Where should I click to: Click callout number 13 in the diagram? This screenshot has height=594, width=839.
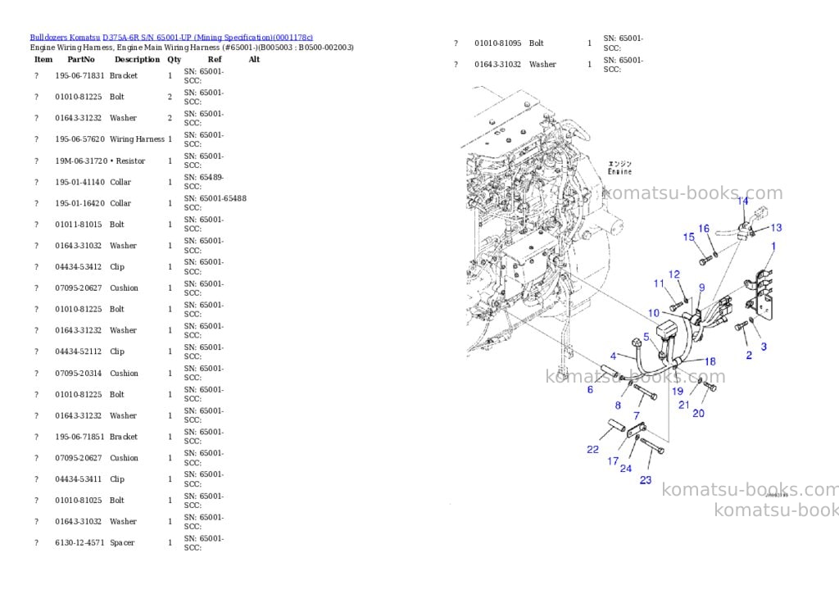point(776,228)
